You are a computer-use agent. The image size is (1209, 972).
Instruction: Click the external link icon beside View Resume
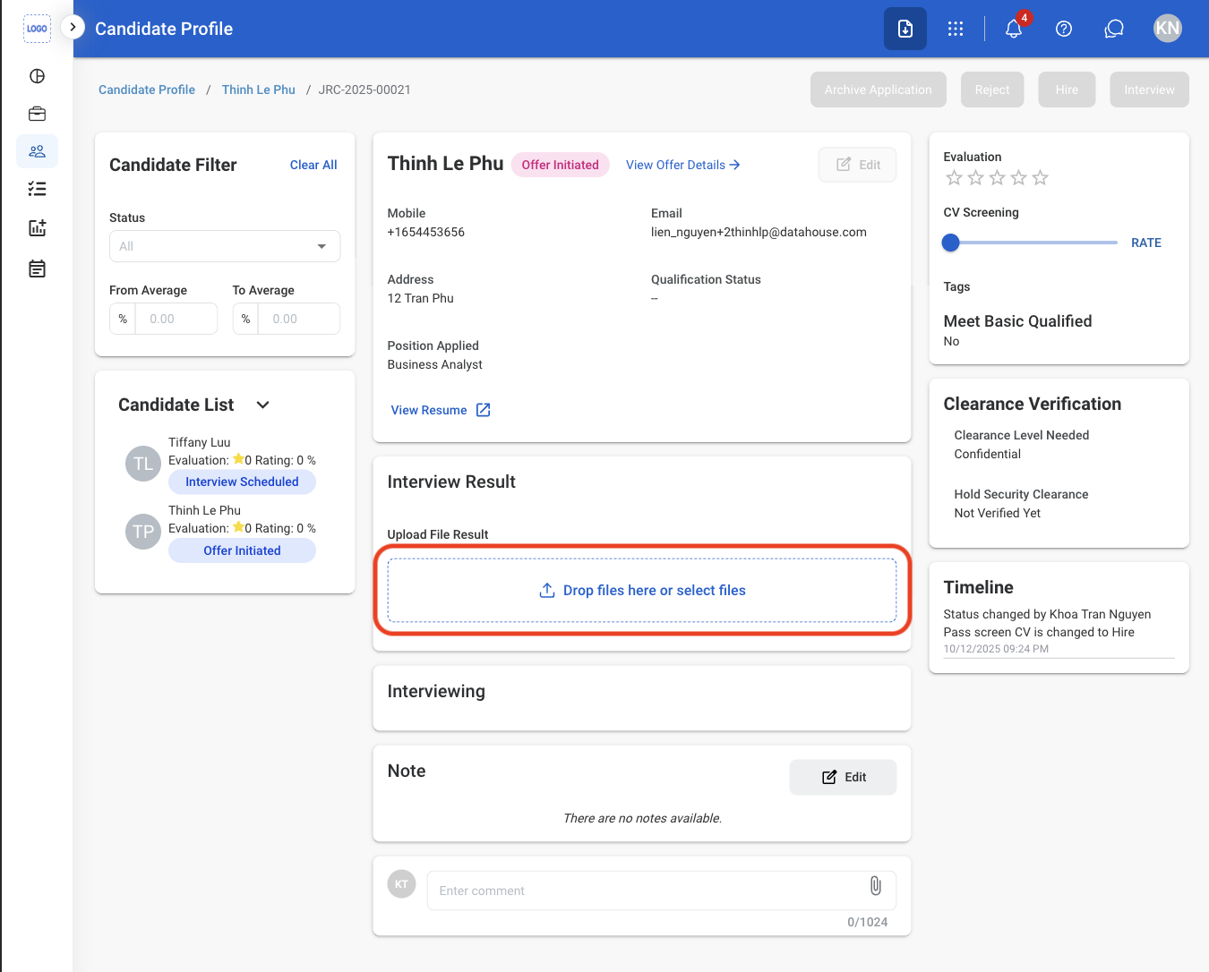point(484,410)
